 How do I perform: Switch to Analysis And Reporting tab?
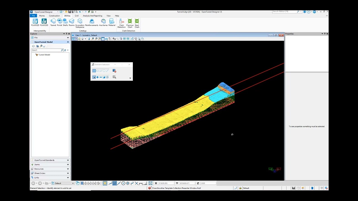pos(93,16)
